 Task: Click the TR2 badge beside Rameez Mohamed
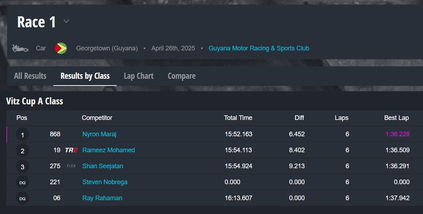click(71, 150)
